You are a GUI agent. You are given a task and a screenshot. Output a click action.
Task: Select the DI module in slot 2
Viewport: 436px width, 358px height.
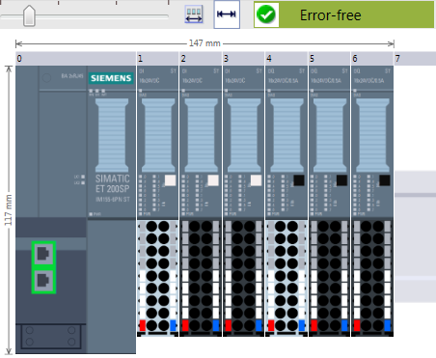(201, 143)
